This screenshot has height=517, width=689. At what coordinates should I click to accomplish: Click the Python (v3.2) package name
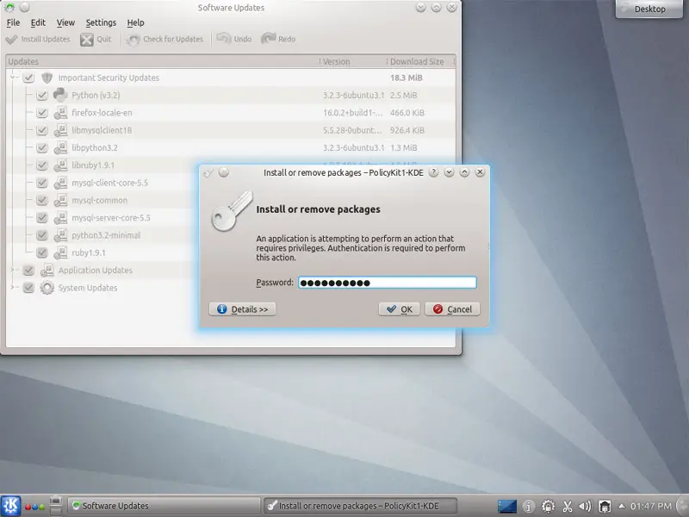[x=96, y=96]
